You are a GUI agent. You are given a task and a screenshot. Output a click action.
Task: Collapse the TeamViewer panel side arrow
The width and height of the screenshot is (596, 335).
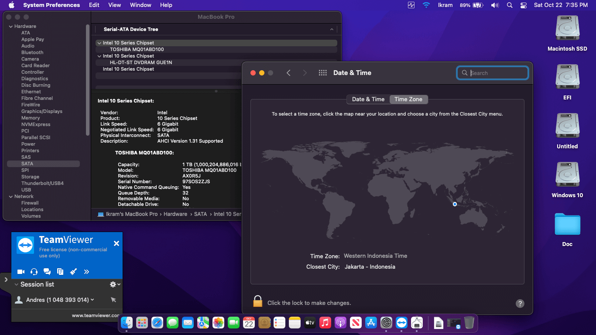point(6,279)
